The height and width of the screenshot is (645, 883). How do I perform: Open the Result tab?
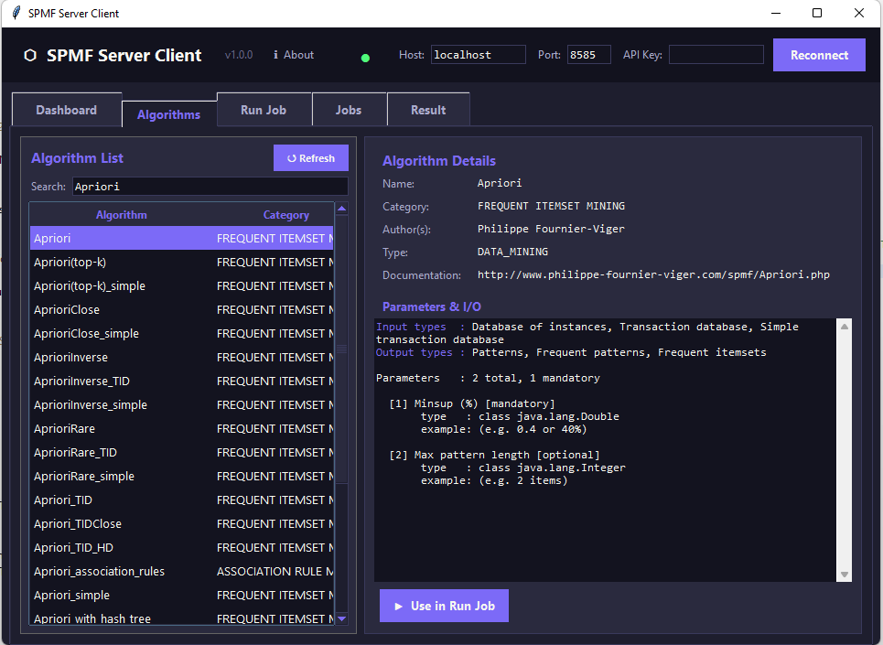428,110
